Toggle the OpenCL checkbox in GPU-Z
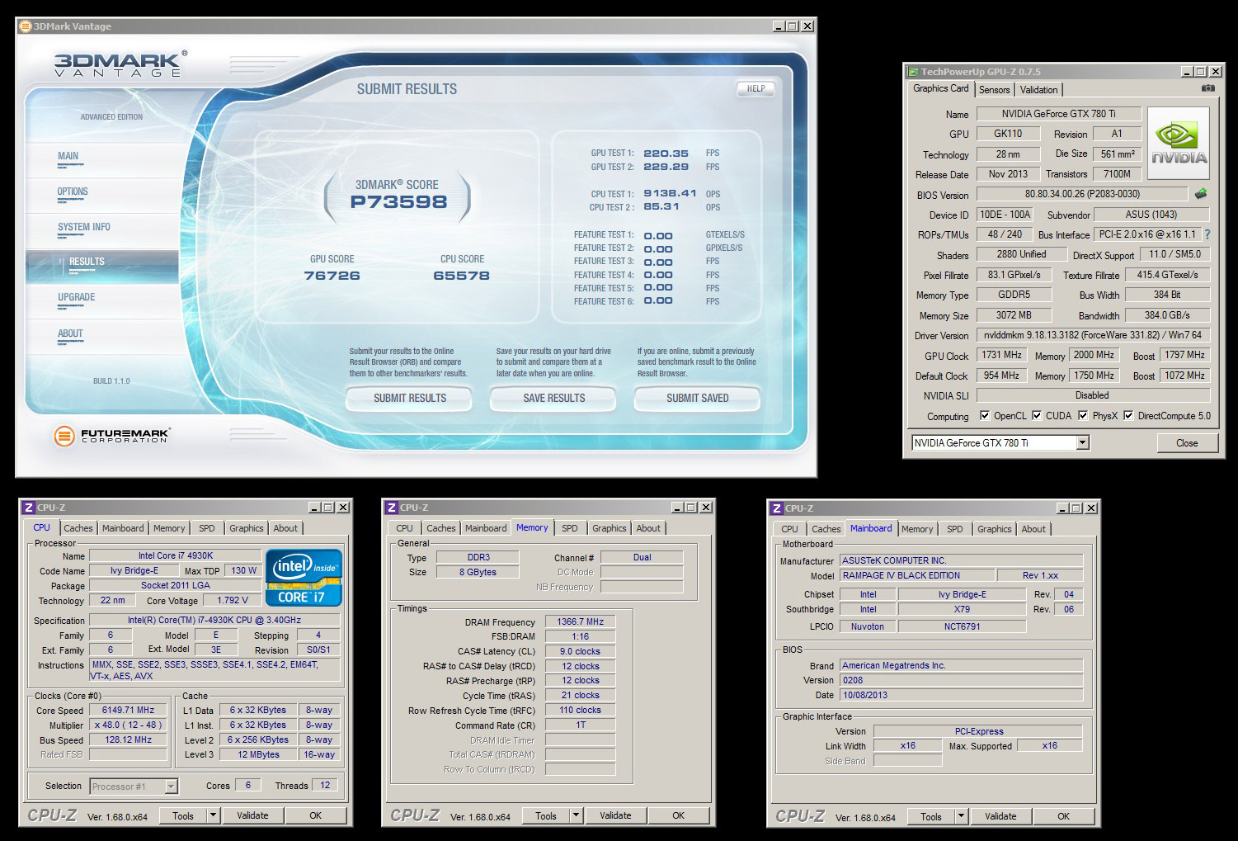Screen dimensions: 1238x841 tap(984, 415)
